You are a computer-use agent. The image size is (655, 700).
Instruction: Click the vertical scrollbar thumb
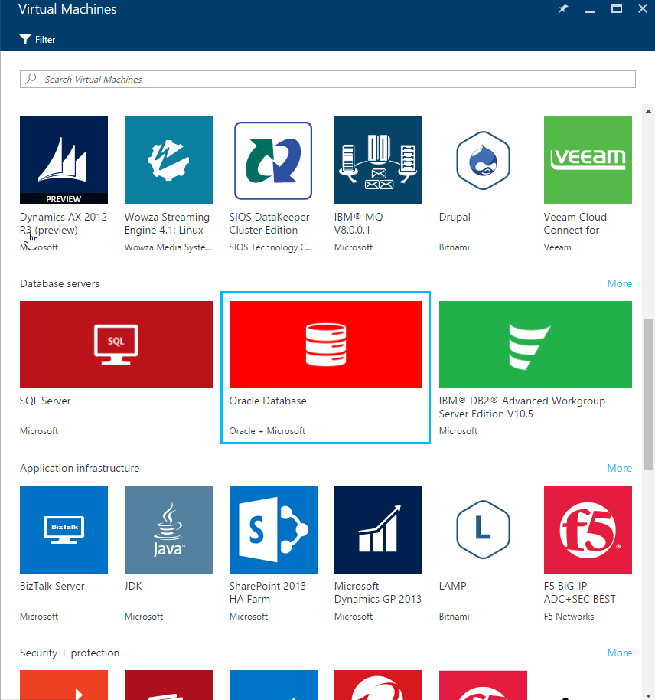click(x=648, y=394)
